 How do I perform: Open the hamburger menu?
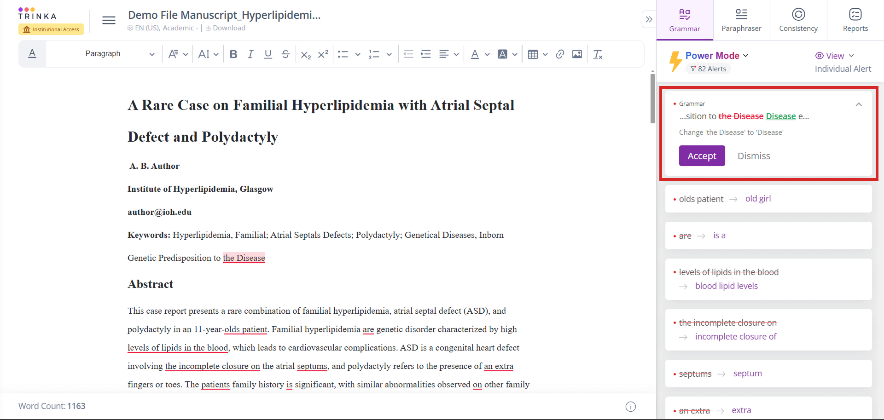click(x=109, y=20)
